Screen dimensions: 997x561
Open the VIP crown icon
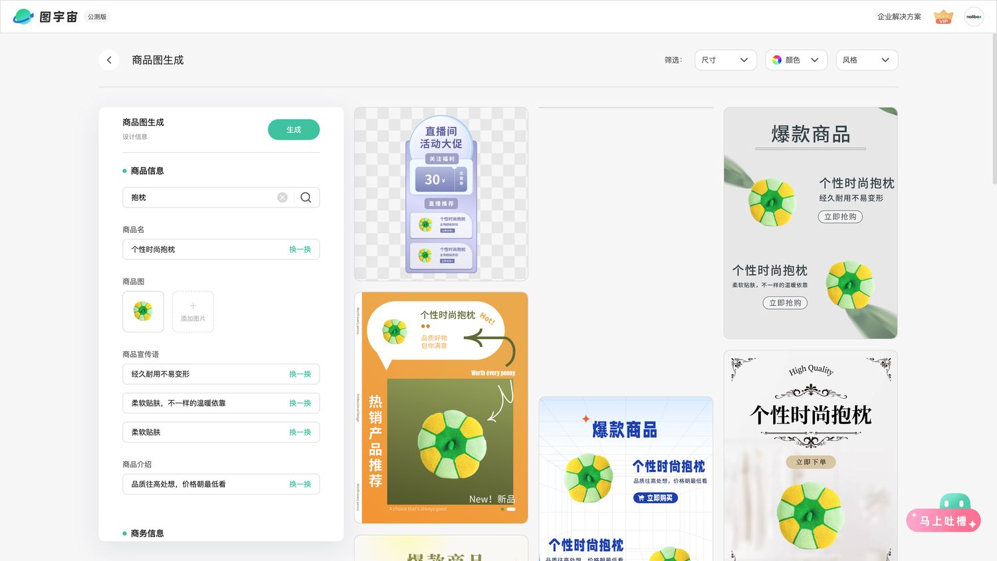point(943,17)
